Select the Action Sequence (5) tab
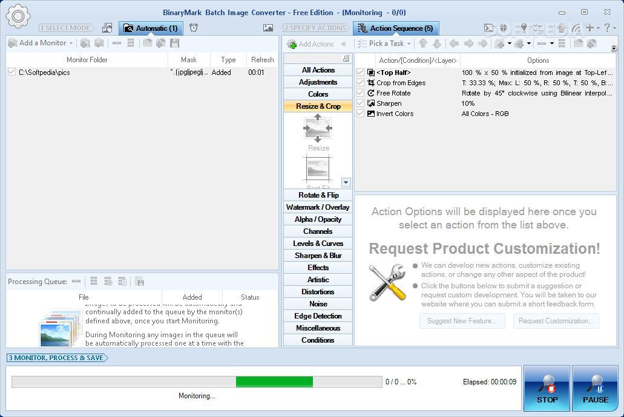624x417 pixels. point(396,28)
